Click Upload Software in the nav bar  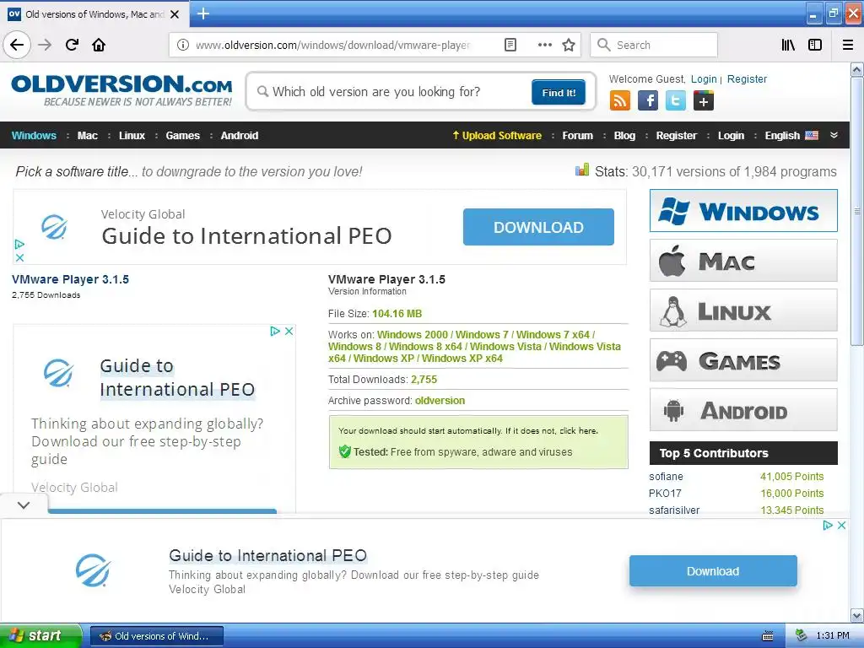(496, 136)
